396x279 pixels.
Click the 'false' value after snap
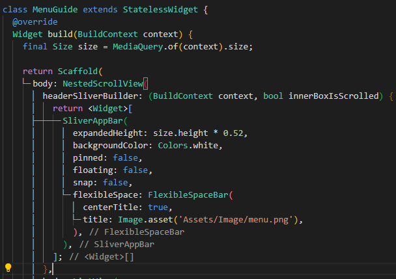click(115, 183)
